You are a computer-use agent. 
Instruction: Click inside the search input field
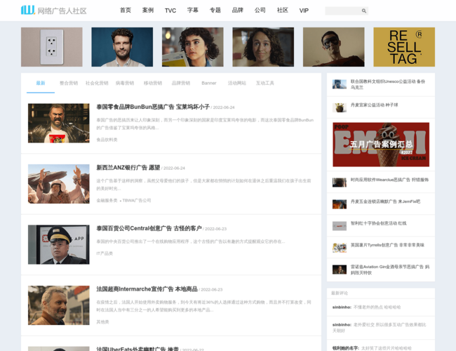(342, 11)
